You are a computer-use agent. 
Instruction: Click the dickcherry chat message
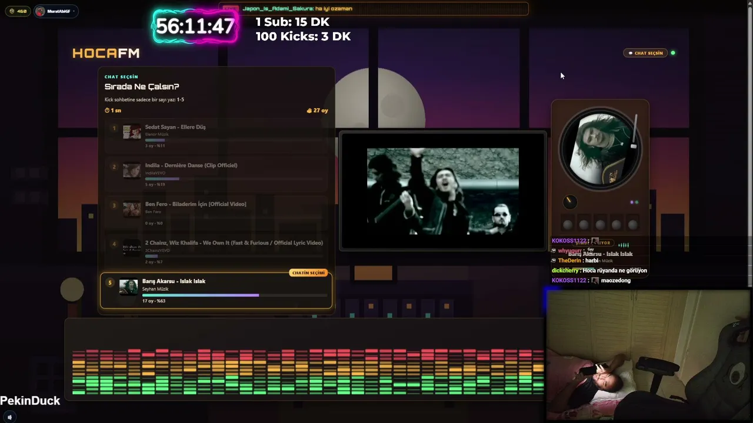point(599,270)
